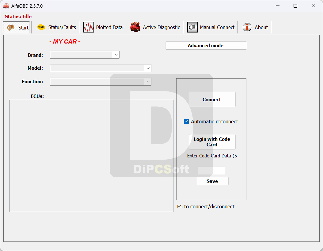Open the Manual Connect tab

(x=211, y=27)
